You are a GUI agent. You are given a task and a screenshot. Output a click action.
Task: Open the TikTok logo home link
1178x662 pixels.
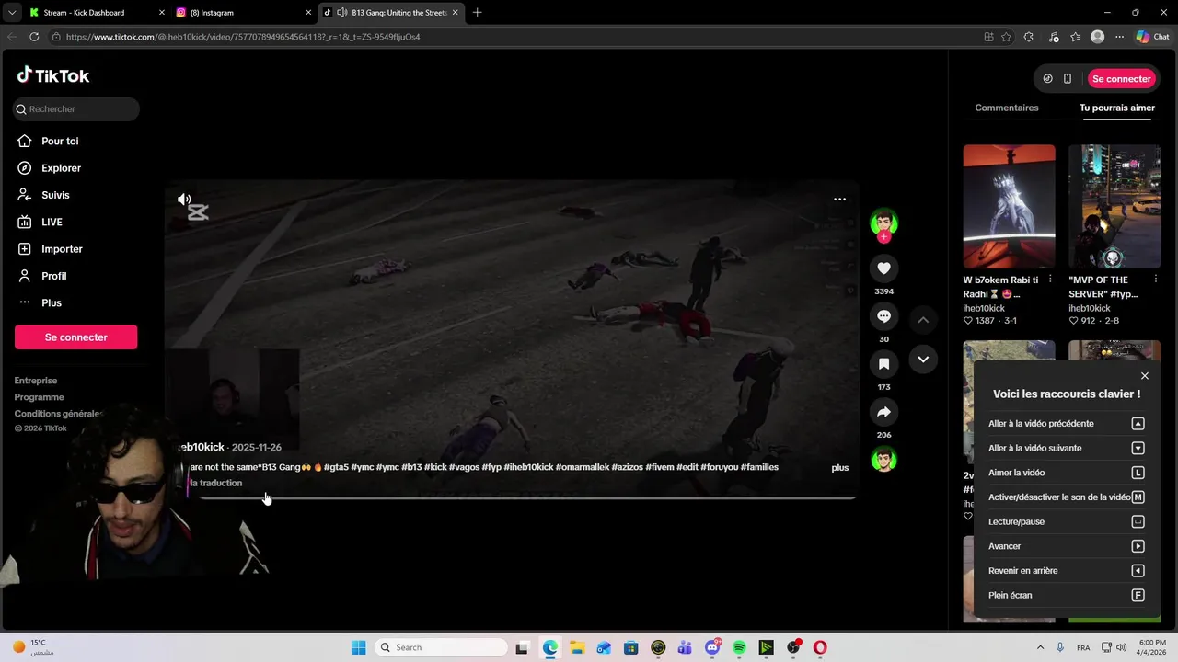(x=52, y=75)
